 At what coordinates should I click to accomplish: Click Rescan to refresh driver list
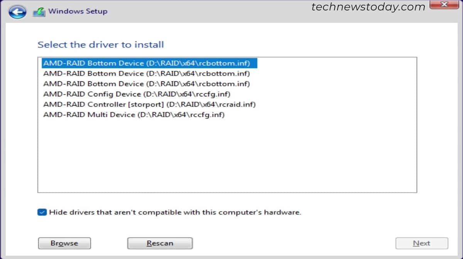tap(160, 243)
